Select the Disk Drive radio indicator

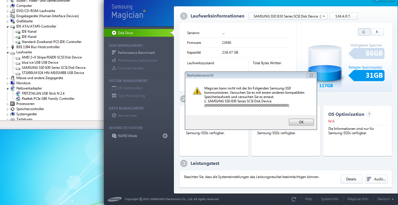point(114,33)
